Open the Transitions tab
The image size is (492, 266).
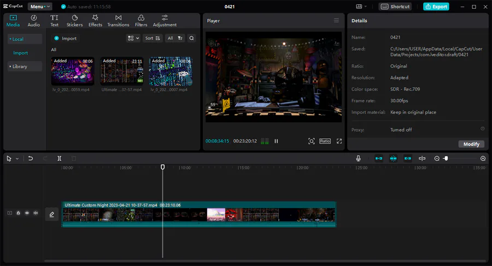[118, 21]
